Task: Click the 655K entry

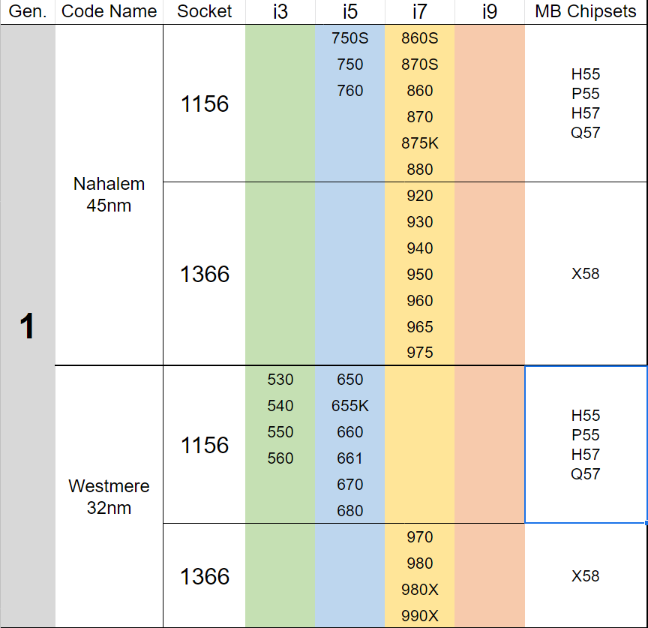Action: pyautogui.click(x=350, y=406)
